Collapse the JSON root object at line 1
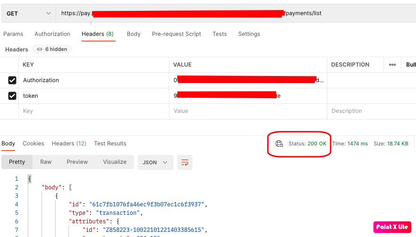The image size is (416, 237). coord(29,179)
